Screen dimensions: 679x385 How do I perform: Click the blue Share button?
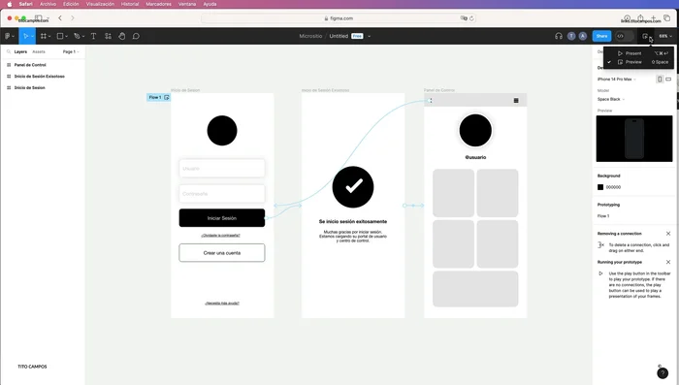pos(601,36)
